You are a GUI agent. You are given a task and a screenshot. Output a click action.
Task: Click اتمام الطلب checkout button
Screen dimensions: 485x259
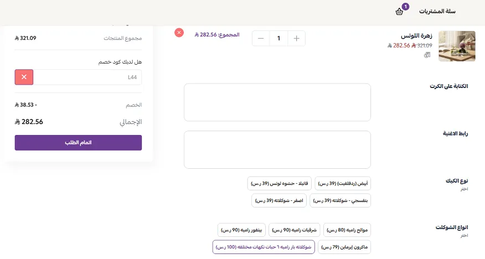click(x=78, y=143)
